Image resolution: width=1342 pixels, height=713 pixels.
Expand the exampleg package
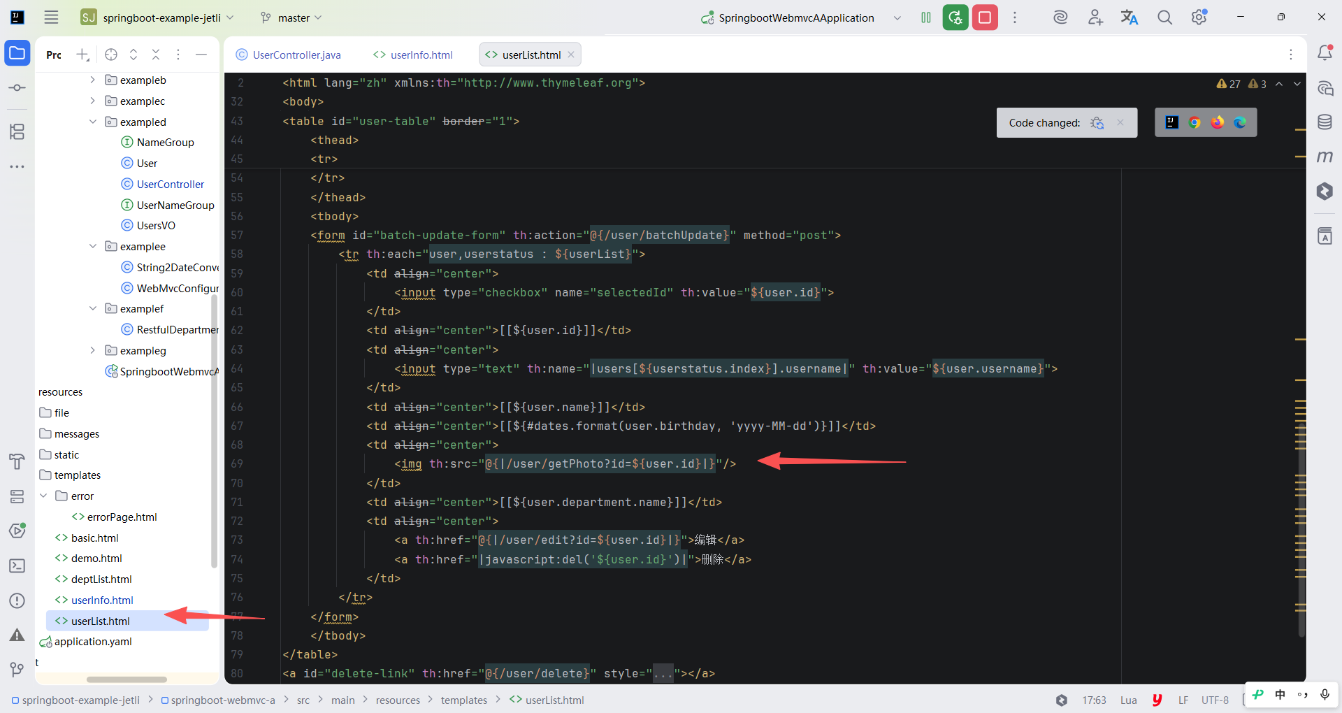pos(92,350)
